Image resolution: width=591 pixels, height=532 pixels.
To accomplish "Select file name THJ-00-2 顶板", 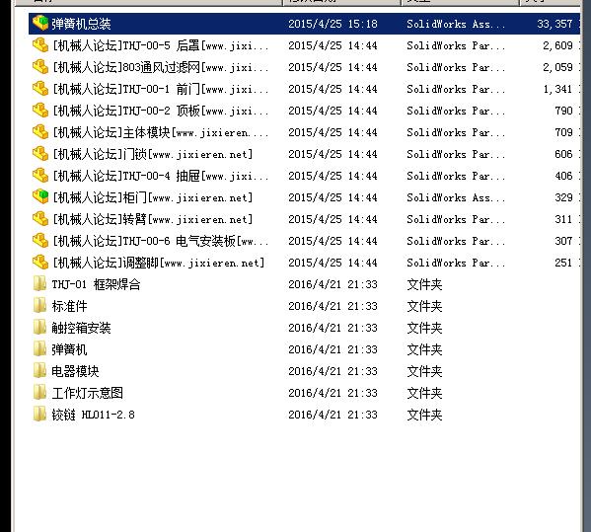I will click(x=162, y=111).
